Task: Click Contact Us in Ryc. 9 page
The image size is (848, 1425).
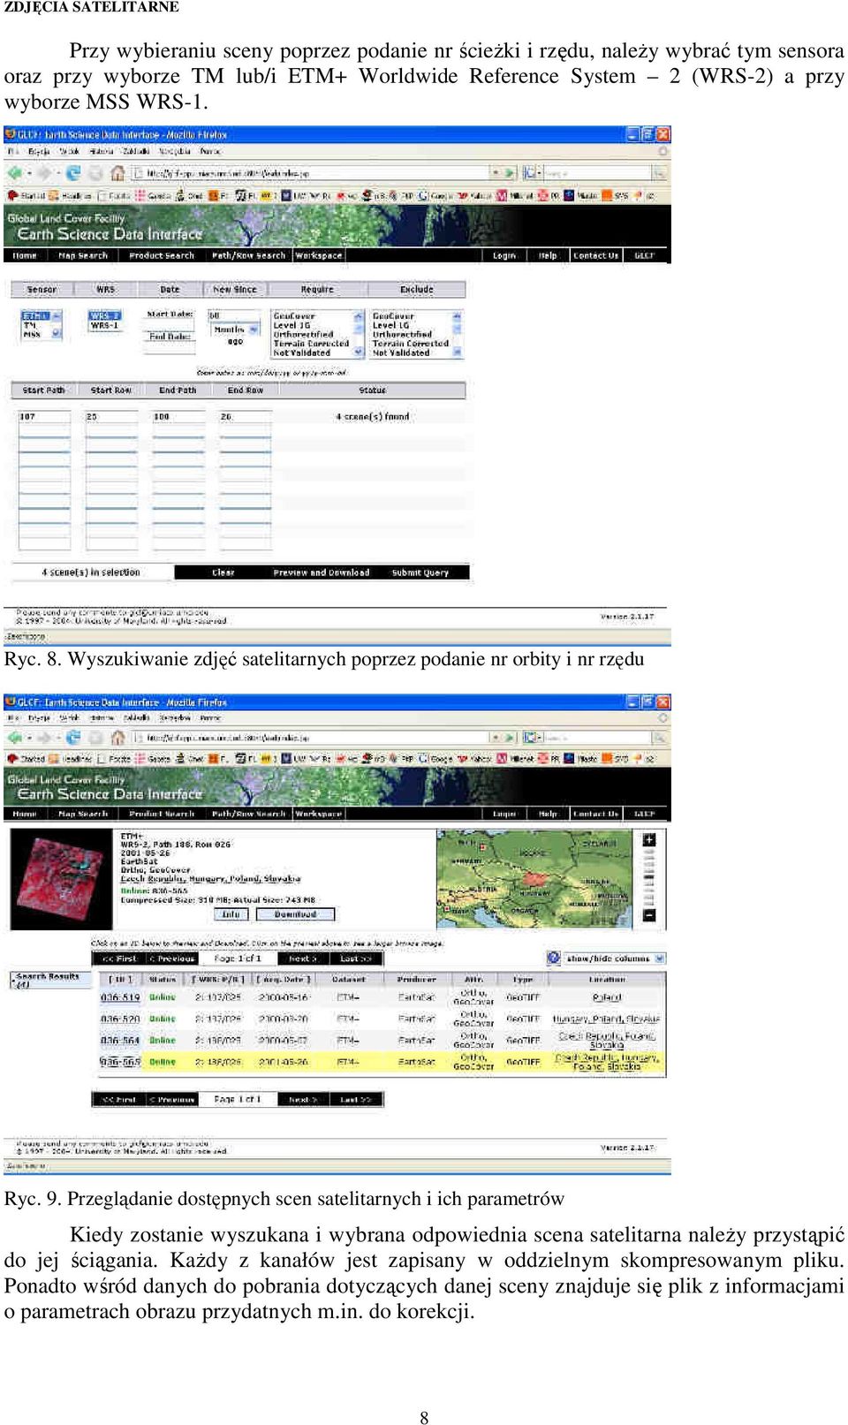Action: [x=596, y=814]
